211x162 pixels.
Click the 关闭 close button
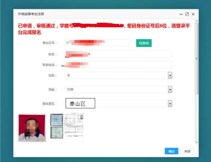pos(187,151)
